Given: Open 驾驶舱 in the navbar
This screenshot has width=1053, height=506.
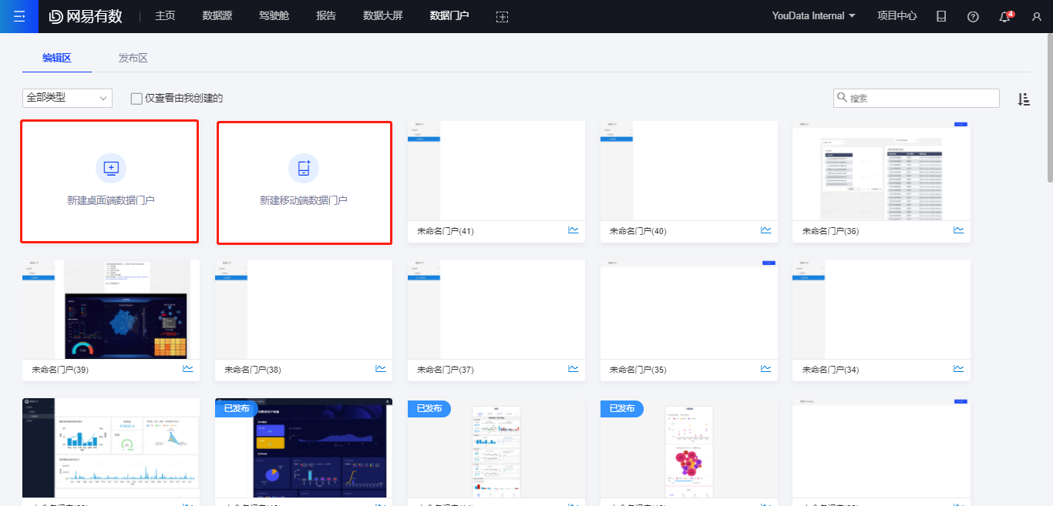Looking at the screenshot, I should [274, 16].
